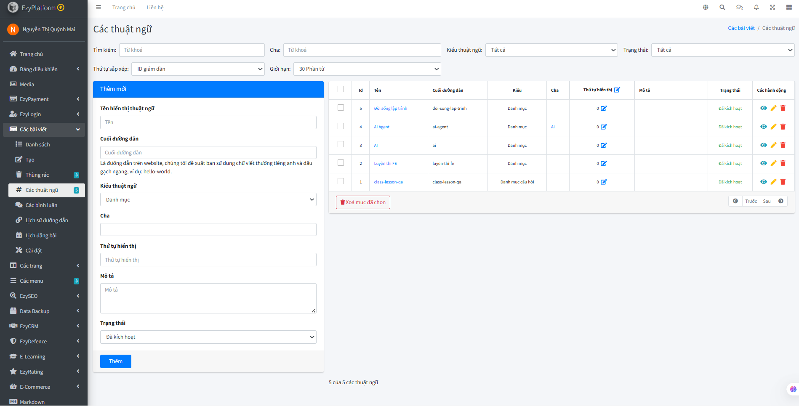
Task: Expand the Trạng thái dropdown in the form
Action: pyautogui.click(x=208, y=337)
